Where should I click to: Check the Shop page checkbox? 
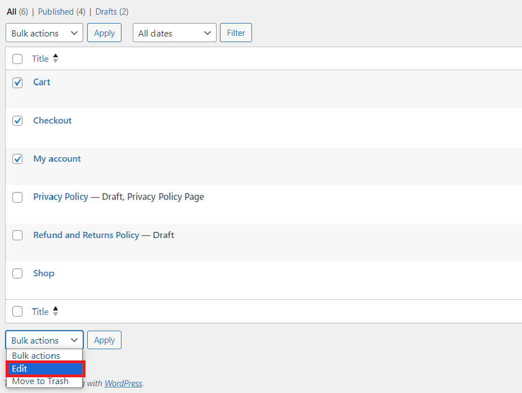click(17, 273)
